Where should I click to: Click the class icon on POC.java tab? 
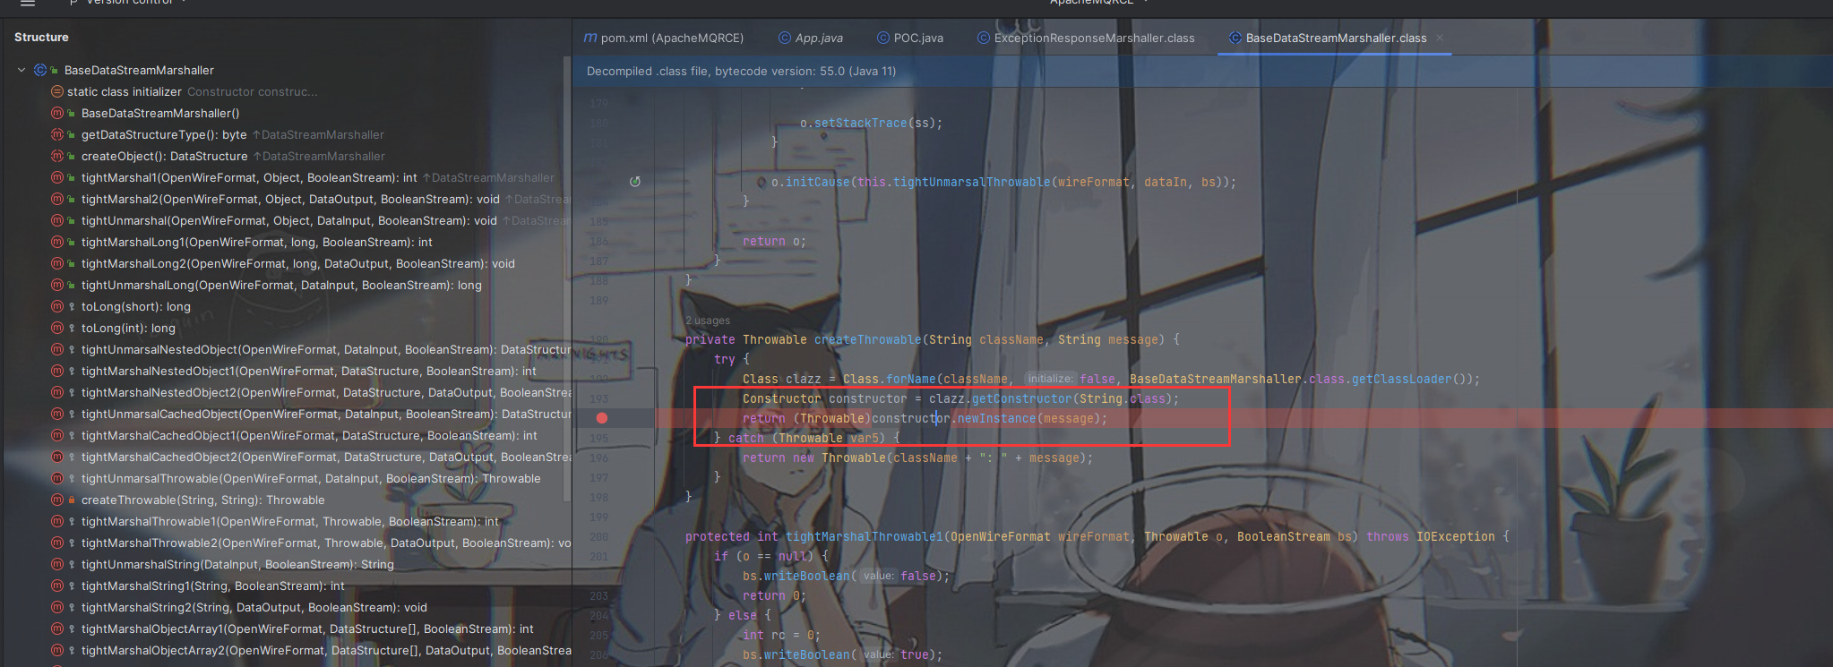882,38
